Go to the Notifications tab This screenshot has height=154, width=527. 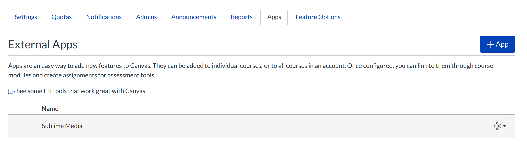[104, 17]
